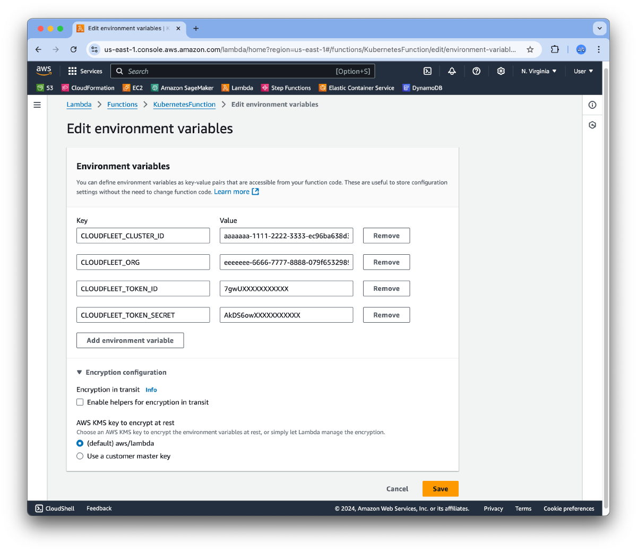
Task: Edit the value field AkDS6owXXXXXXXXXXX
Action: pyautogui.click(x=287, y=315)
